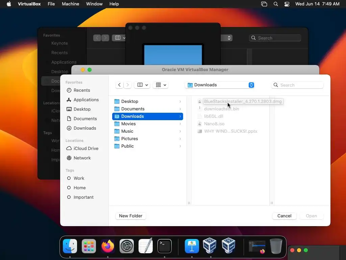The image size is (346, 260).
Task: Expand the Movies folder in column view
Action: pyautogui.click(x=148, y=124)
